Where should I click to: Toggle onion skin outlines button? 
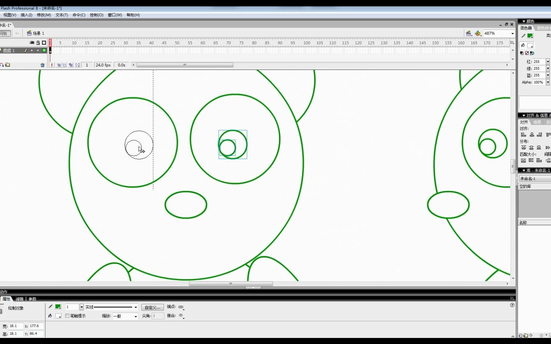coord(64,65)
